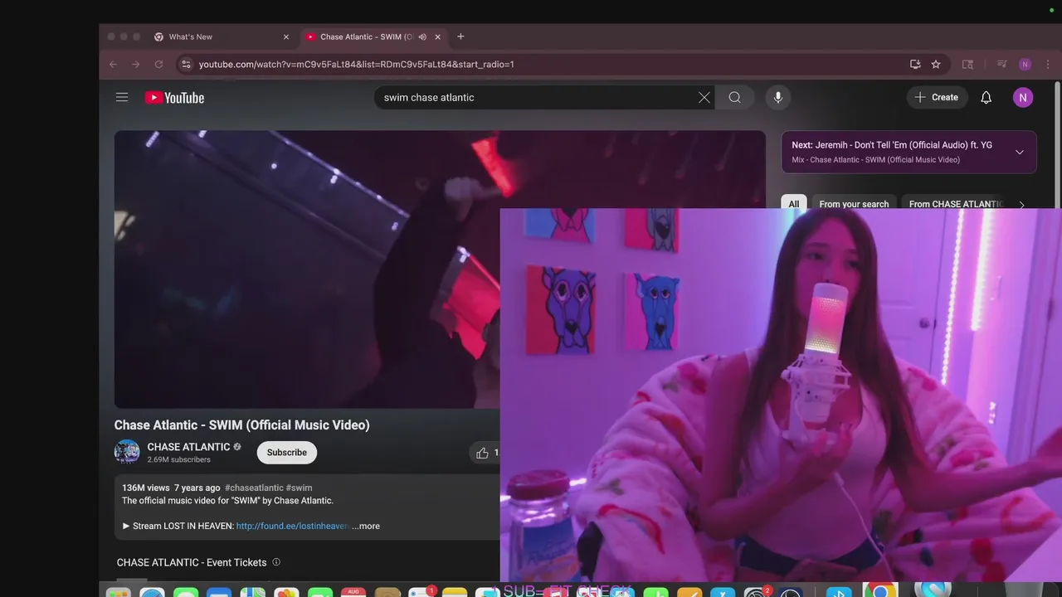Click the 2.69M subscribers text
Screen dimensions: 1062x597
(x=179, y=459)
